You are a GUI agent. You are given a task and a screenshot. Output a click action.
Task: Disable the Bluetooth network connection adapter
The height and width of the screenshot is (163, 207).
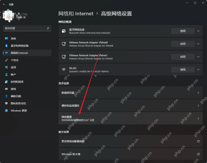point(183,31)
